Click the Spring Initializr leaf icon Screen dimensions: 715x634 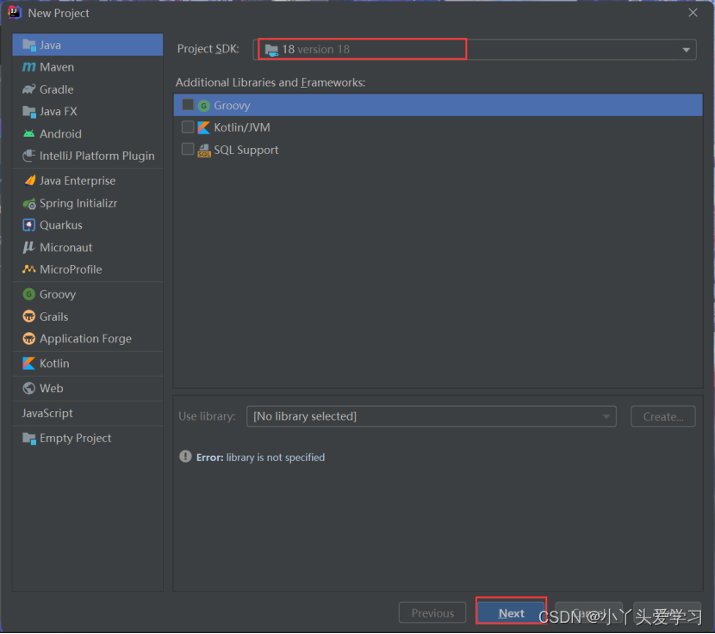pyautogui.click(x=29, y=203)
